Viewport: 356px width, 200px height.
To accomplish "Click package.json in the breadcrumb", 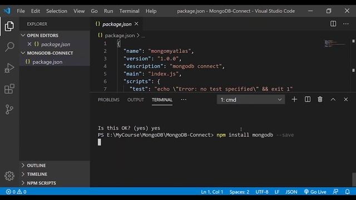I will pos(120,36).
